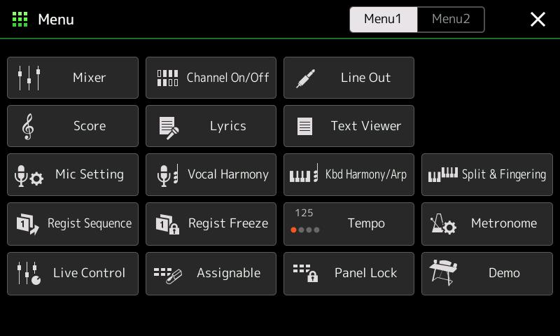Image resolution: width=560 pixels, height=336 pixels.
Task: Open the Live Control button
Action: 73,274
